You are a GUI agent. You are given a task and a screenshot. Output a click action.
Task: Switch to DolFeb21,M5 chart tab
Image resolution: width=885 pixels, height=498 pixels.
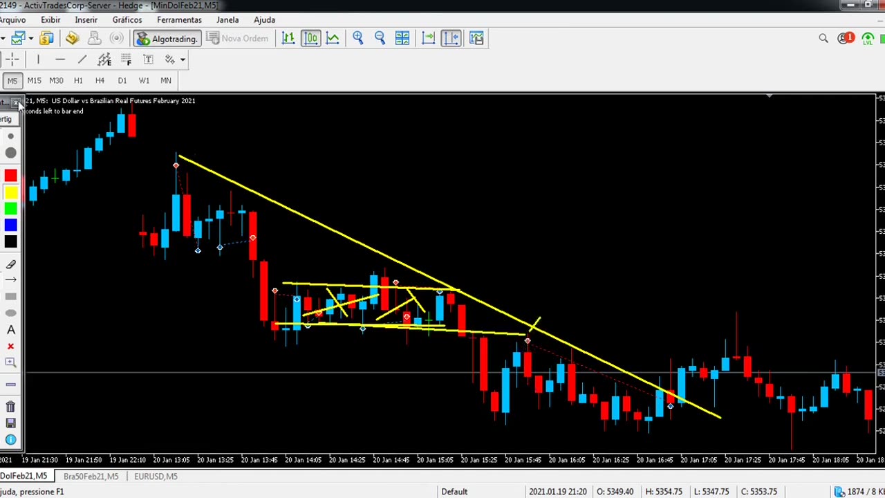tap(24, 476)
